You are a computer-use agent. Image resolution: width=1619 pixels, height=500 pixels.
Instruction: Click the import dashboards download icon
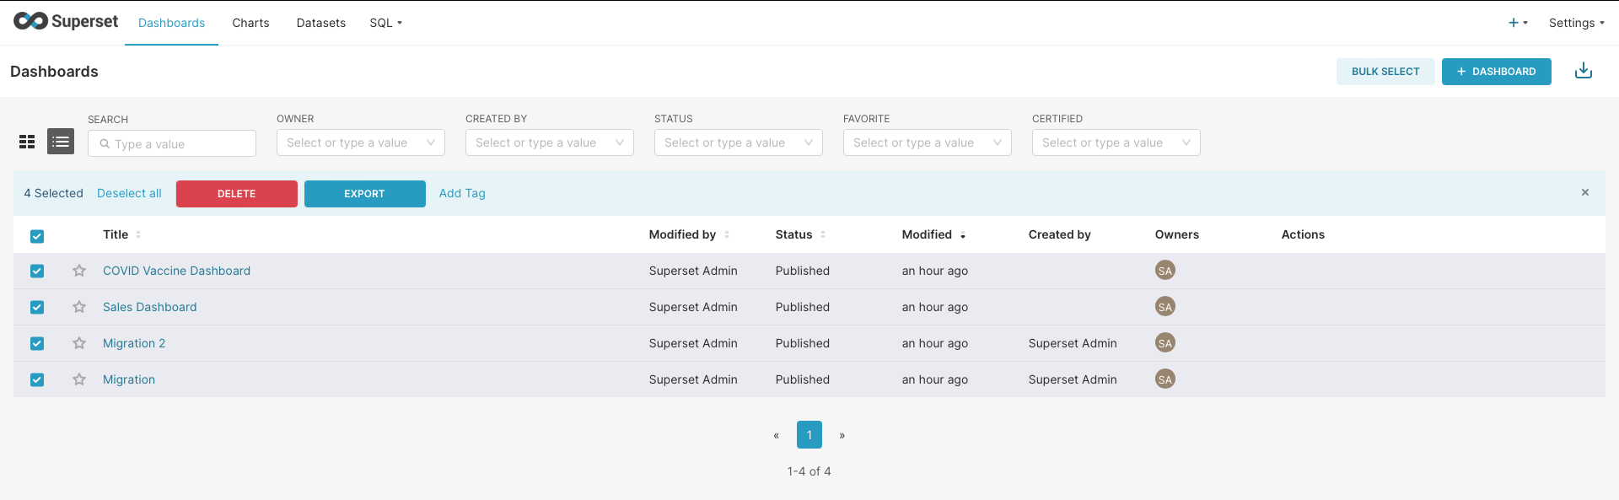tap(1583, 71)
